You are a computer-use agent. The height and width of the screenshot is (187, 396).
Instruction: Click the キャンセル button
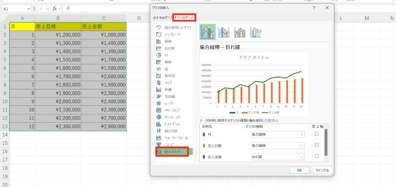[x=322, y=171]
